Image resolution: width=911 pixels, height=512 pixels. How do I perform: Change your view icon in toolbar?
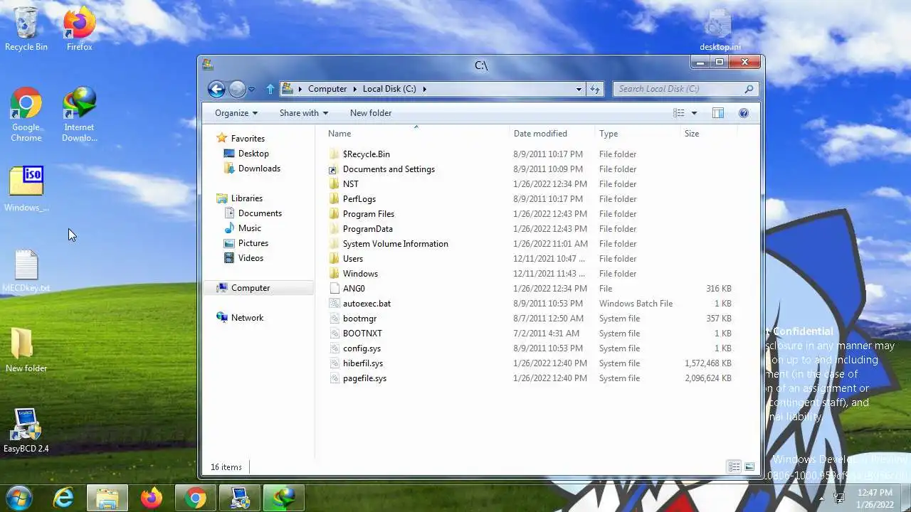[679, 113]
